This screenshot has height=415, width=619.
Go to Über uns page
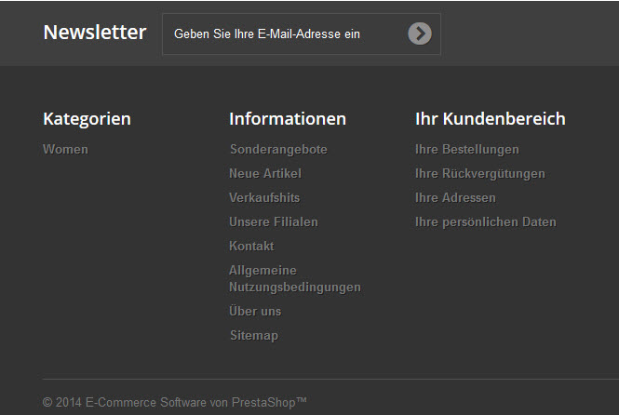[x=255, y=311]
